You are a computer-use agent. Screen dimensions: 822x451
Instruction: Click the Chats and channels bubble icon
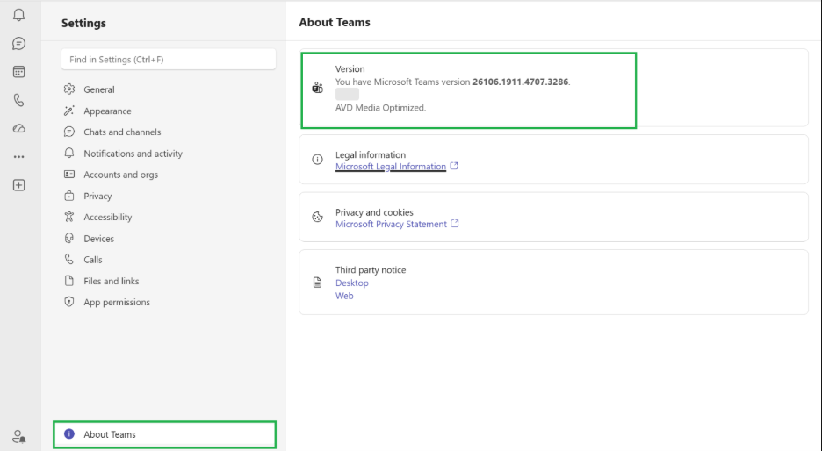pyautogui.click(x=69, y=132)
